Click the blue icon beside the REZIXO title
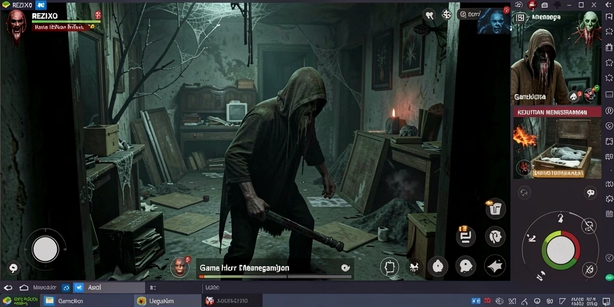This screenshot has height=307, width=614. pyautogui.click(x=41, y=5)
